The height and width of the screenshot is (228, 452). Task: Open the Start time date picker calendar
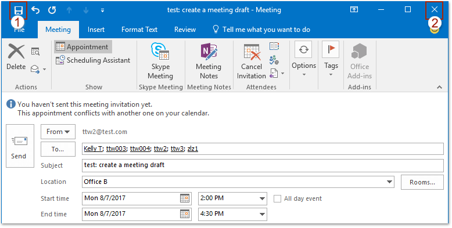(185, 198)
